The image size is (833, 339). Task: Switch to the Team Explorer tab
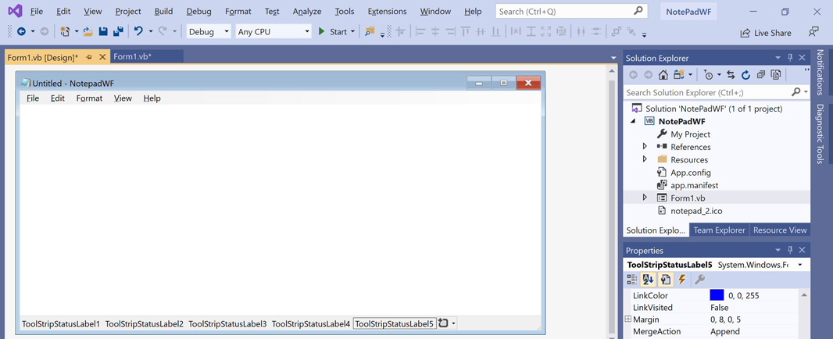tap(719, 230)
